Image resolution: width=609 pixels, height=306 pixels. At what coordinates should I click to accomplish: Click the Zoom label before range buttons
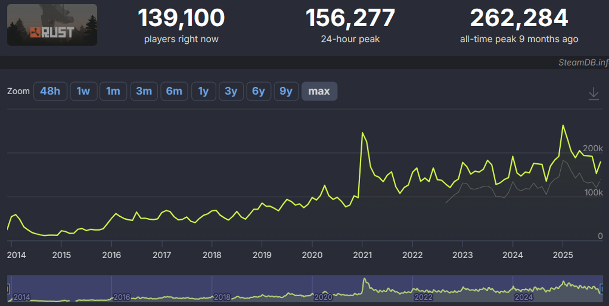click(x=18, y=91)
